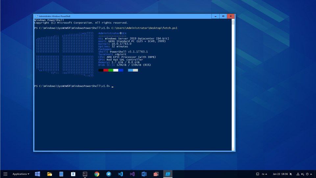
Task: Click the 'AMD EPYC Processor' CPU line
Action: pyautogui.click(x=127, y=57)
